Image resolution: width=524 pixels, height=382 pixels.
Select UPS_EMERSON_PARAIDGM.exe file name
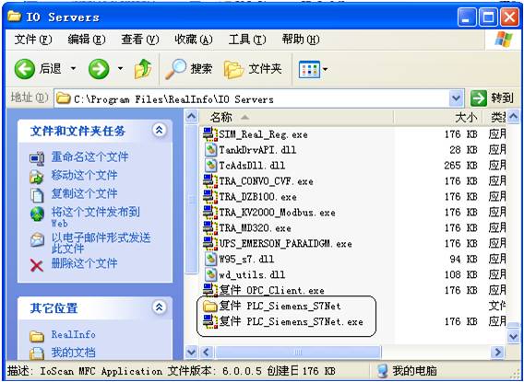[x=285, y=244]
